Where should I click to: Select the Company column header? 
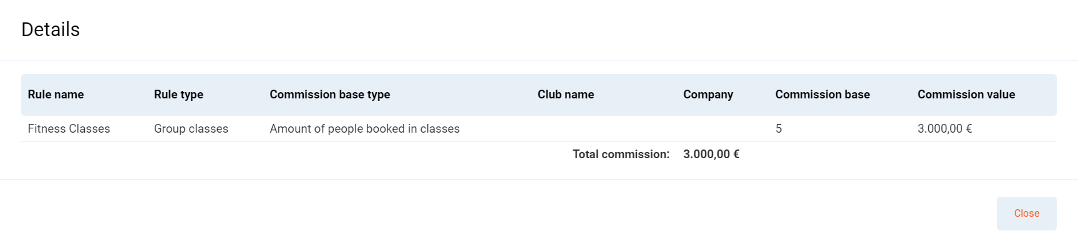707,95
